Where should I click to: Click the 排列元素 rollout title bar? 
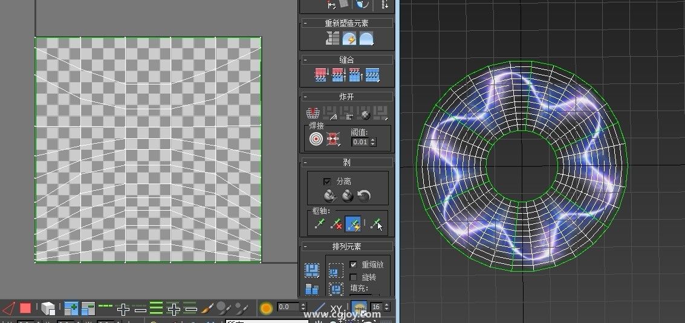click(346, 246)
